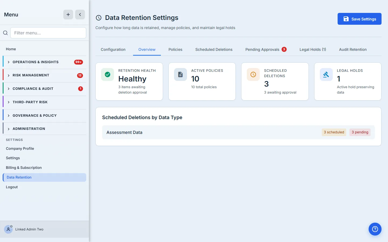The height and width of the screenshot is (242, 388).
Task: Open the Audit Retention tab
Action: tap(353, 49)
